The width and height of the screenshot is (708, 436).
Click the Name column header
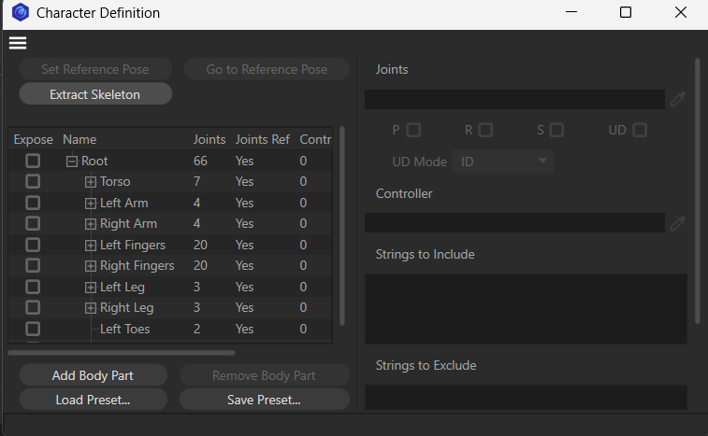pos(79,140)
